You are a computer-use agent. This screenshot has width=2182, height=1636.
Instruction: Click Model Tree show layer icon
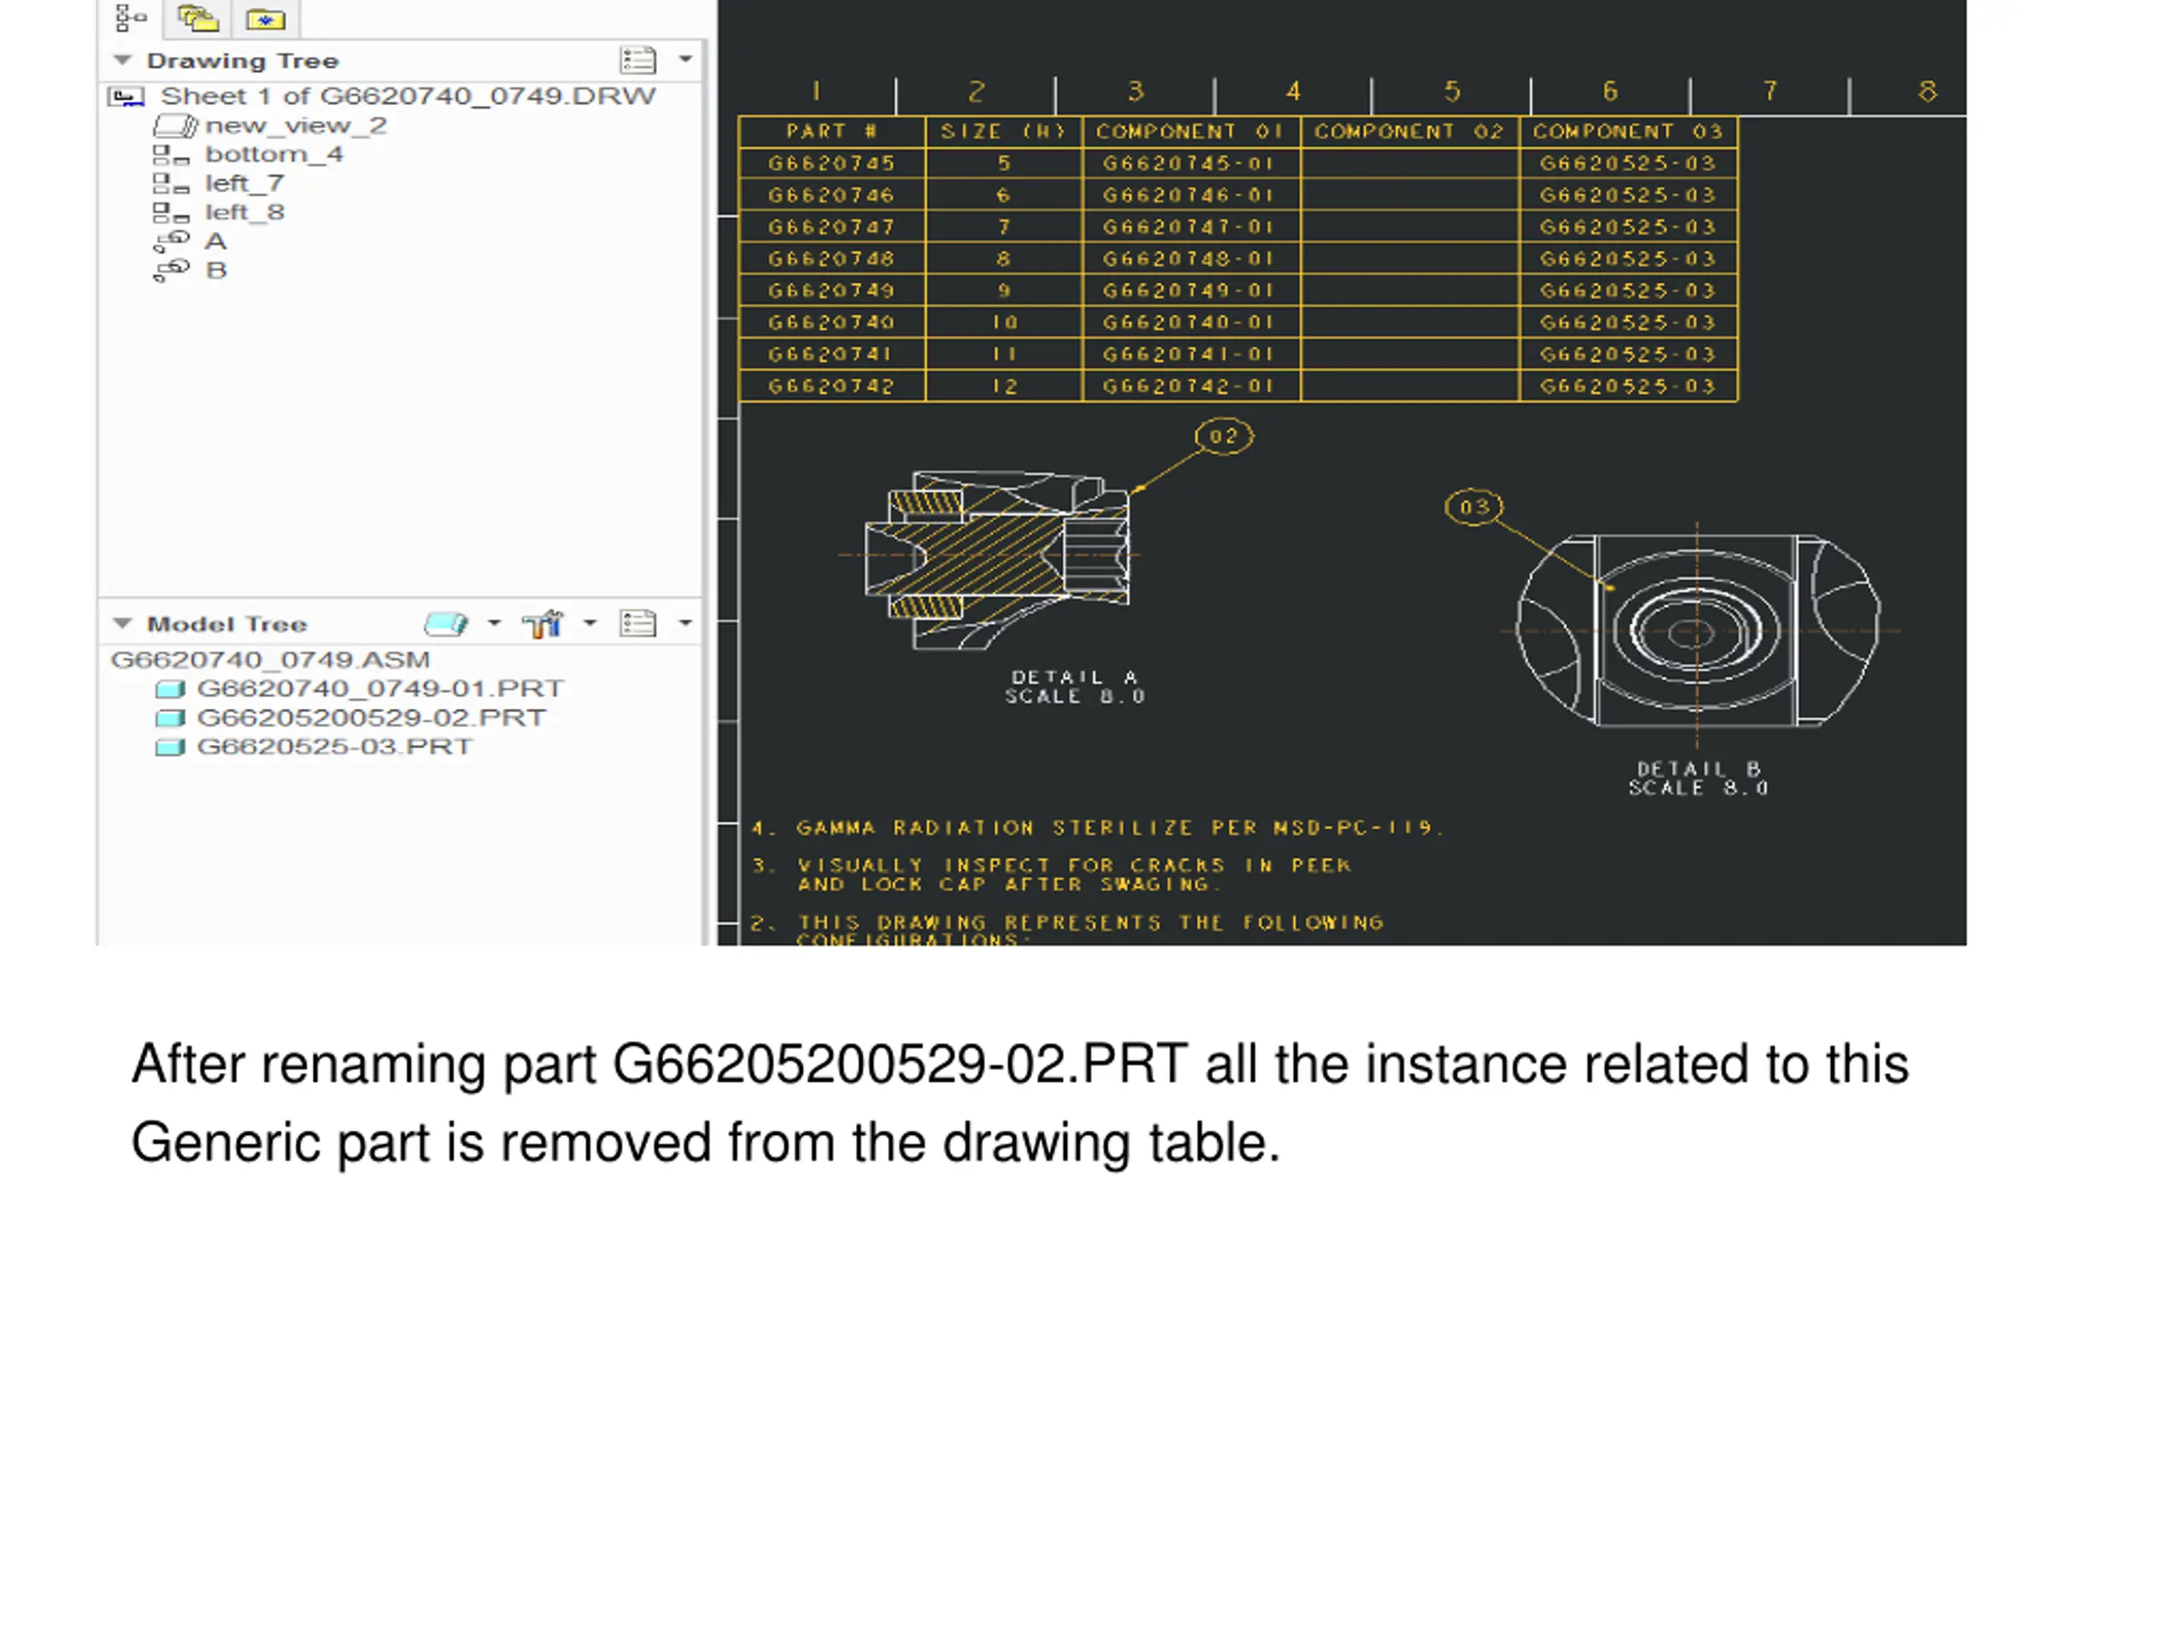(x=446, y=623)
